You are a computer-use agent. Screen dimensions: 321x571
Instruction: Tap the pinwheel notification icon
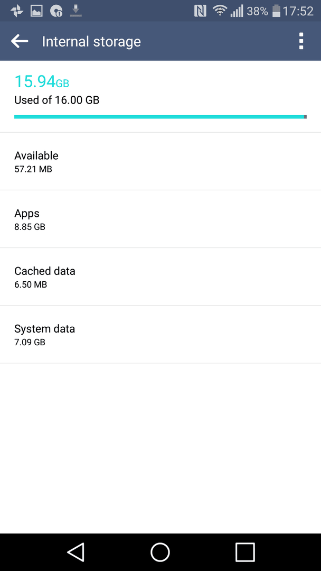pyautogui.click(x=17, y=11)
